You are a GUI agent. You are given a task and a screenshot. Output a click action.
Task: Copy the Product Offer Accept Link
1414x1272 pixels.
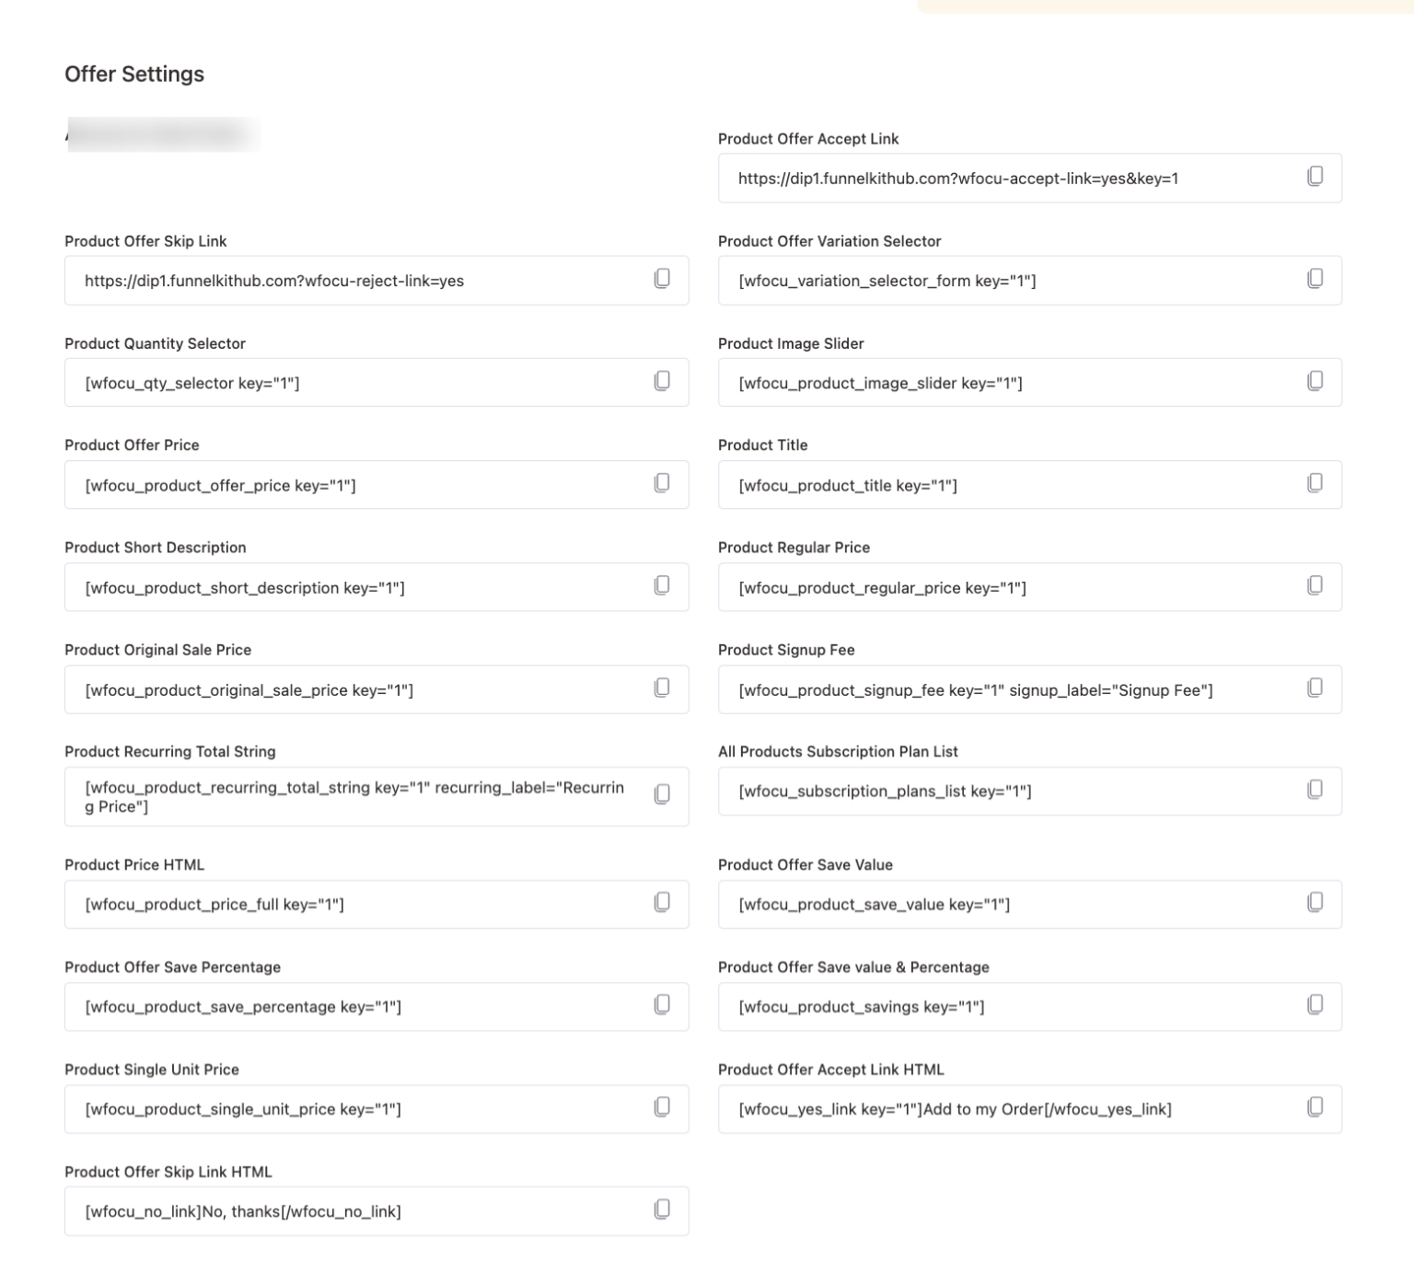1315,177
